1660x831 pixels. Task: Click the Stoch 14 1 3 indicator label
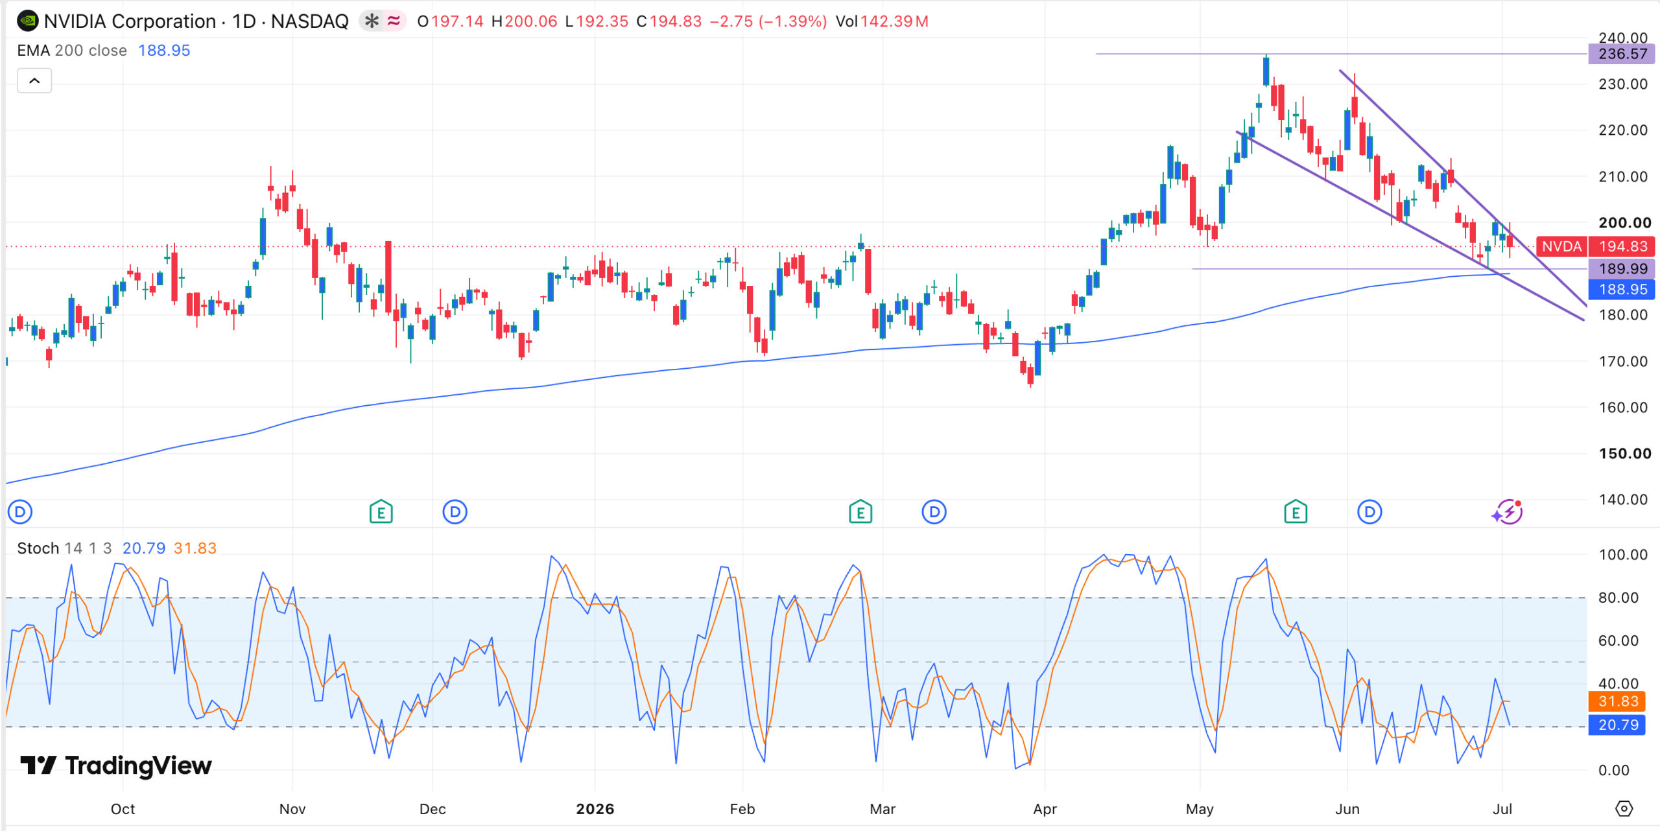coord(64,548)
